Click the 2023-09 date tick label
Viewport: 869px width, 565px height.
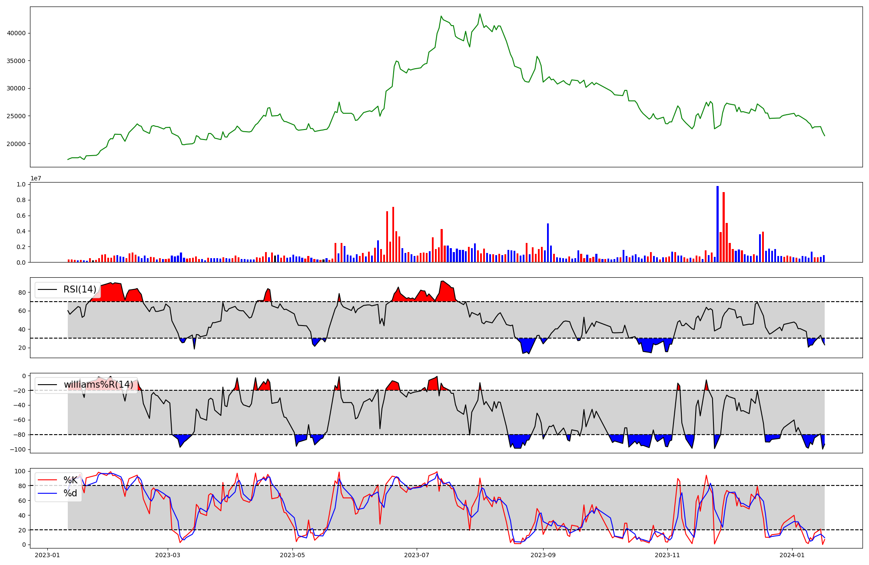pyautogui.click(x=543, y=555)
